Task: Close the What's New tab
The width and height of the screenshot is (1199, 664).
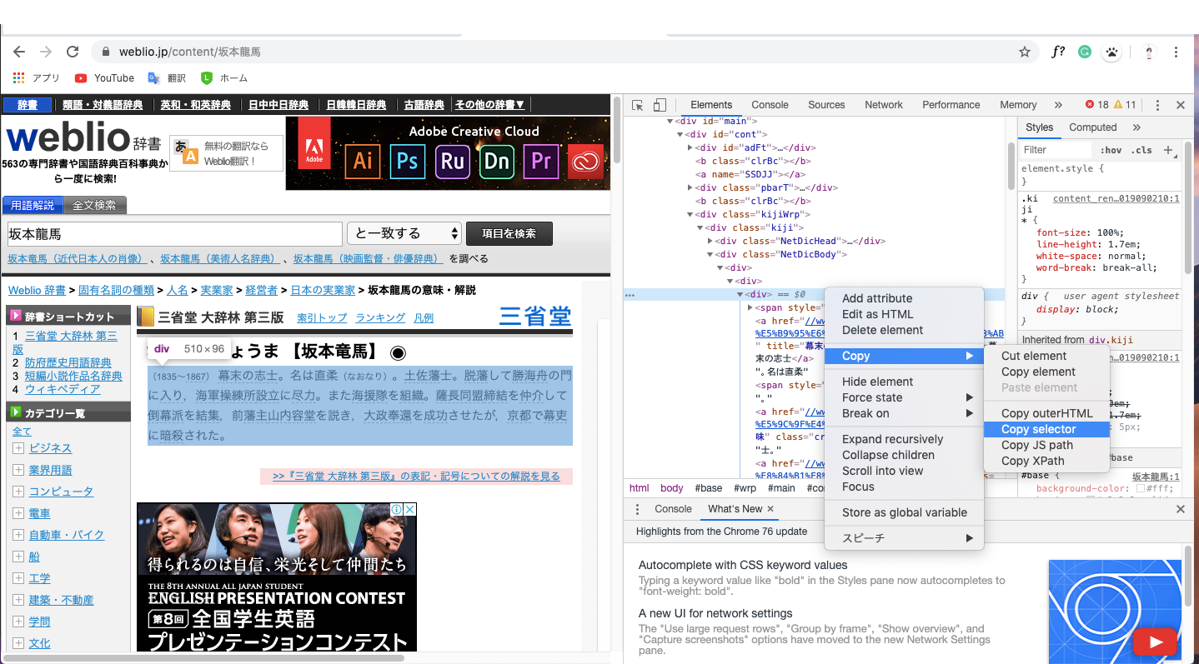Action: pos(770,509)
